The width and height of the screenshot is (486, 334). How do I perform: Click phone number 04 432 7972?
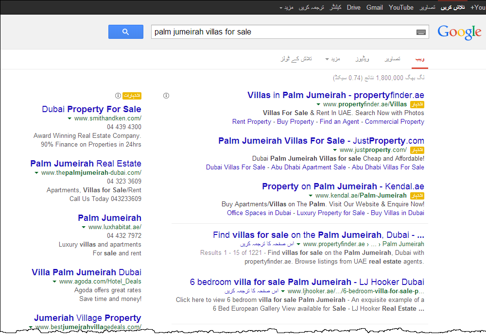[124, 236]
